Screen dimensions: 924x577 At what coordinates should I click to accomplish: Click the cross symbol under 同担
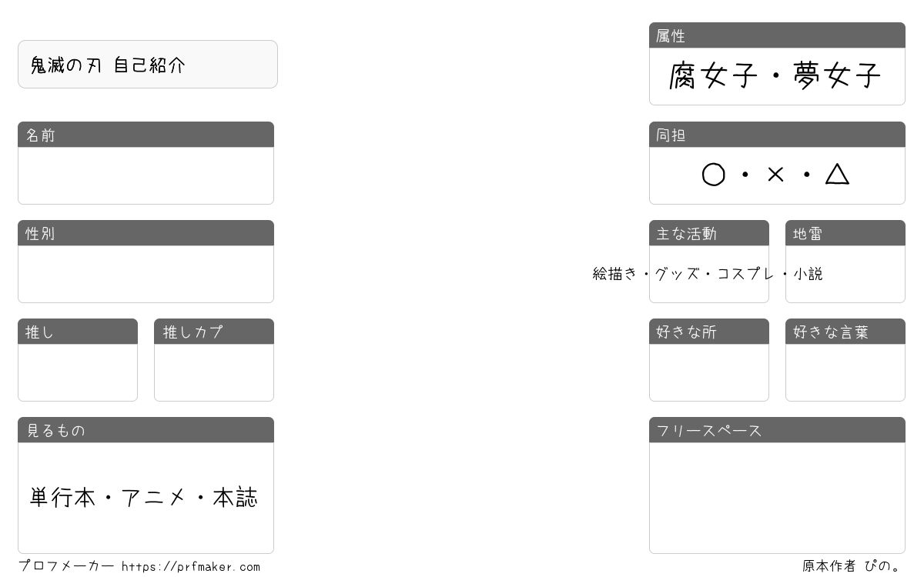tap(775, 175)
